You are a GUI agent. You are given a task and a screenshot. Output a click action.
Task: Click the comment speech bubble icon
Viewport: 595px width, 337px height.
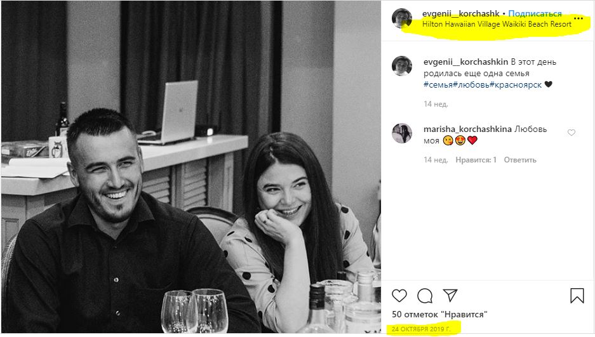pos(425,295)
